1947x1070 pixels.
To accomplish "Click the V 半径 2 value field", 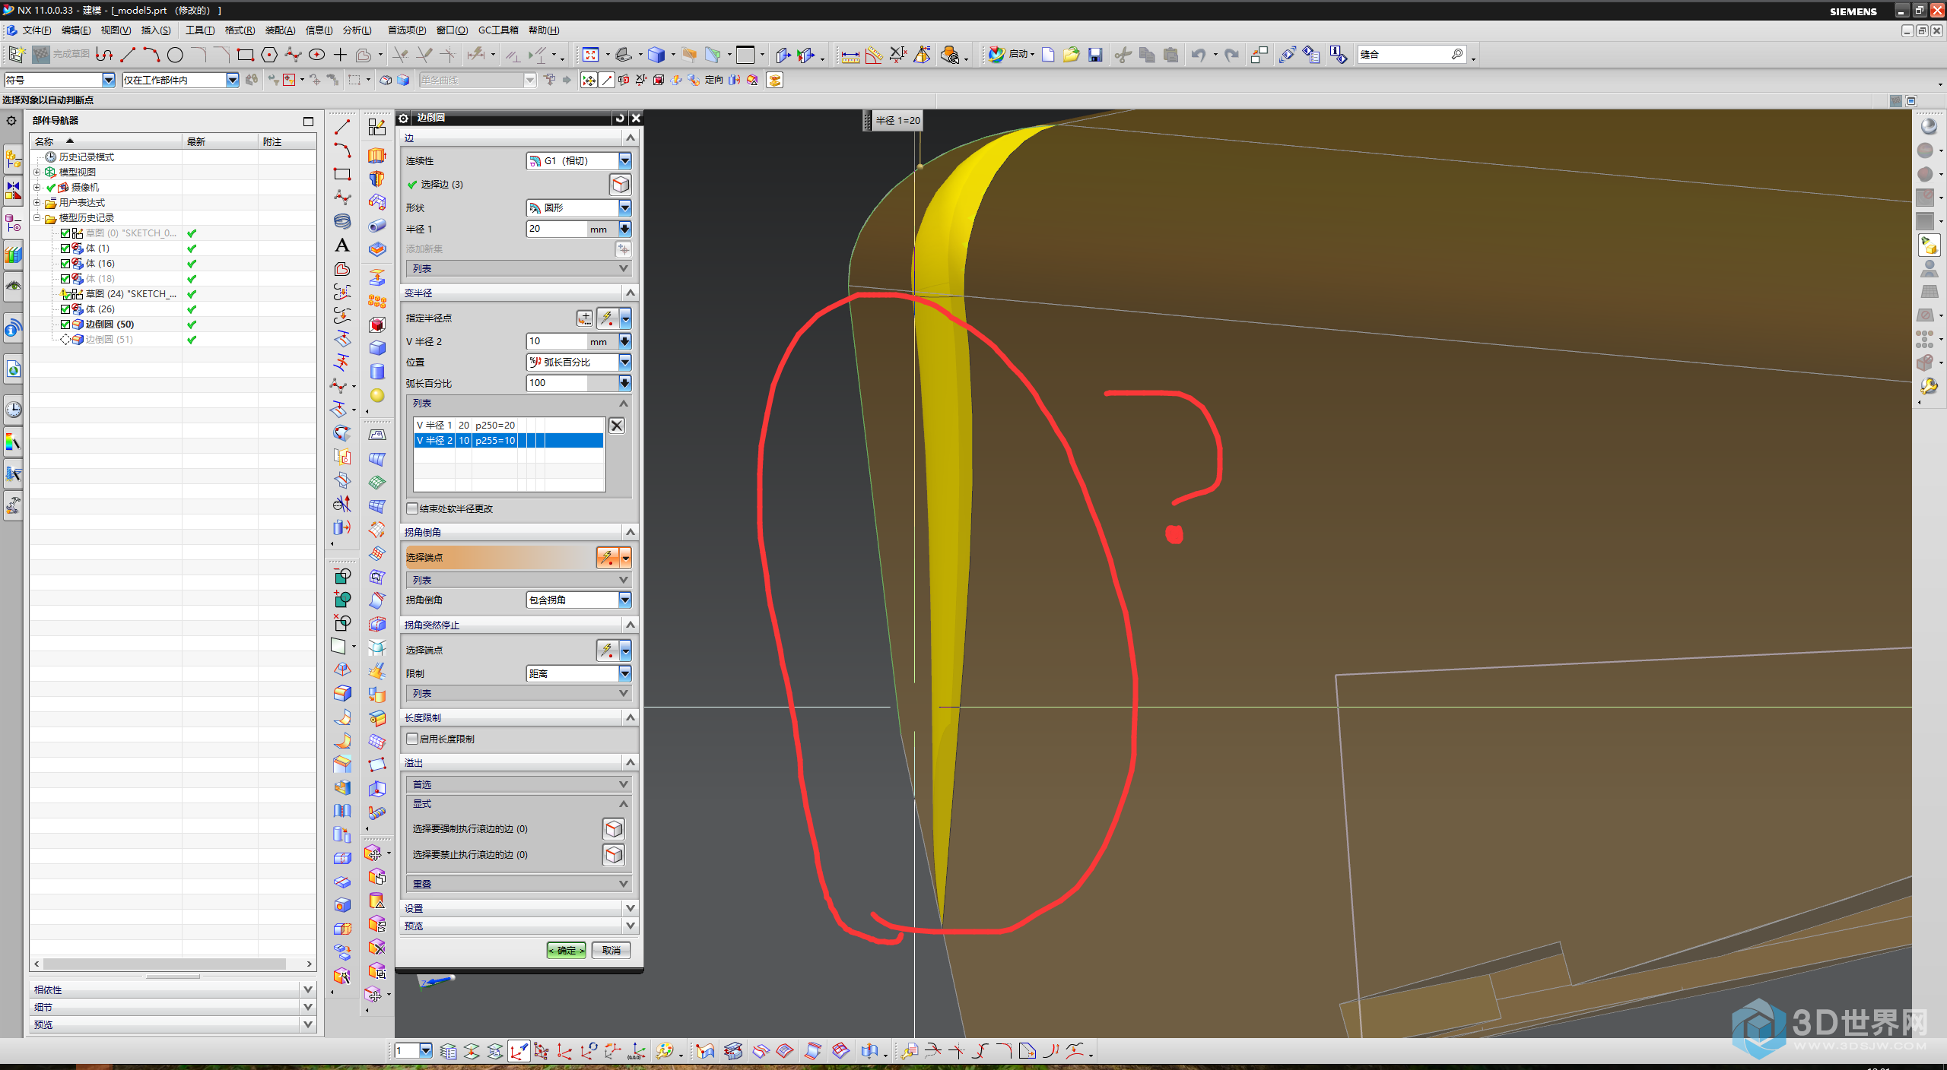I will (557, 341).
